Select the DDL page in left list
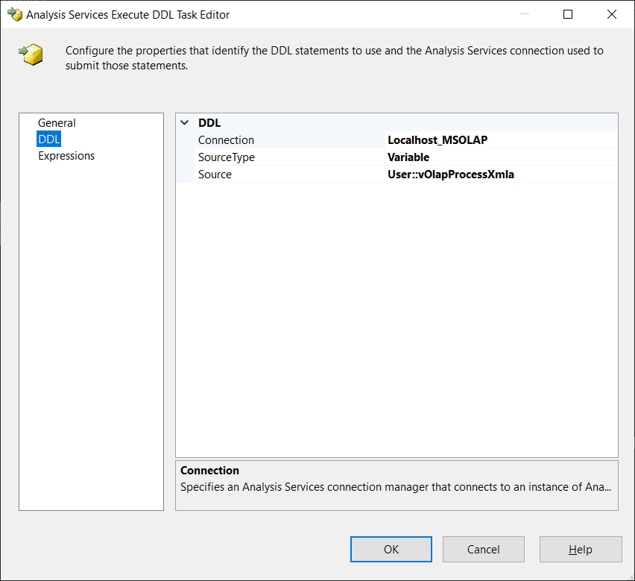 coord(48,139)
